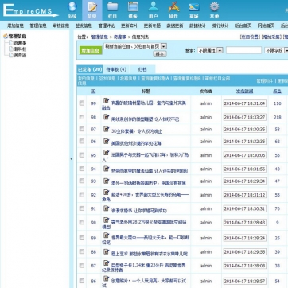Screen dimensions: 288x288
Task: Tick the checkbox for row ID 95
Action: tap(82, 155)
